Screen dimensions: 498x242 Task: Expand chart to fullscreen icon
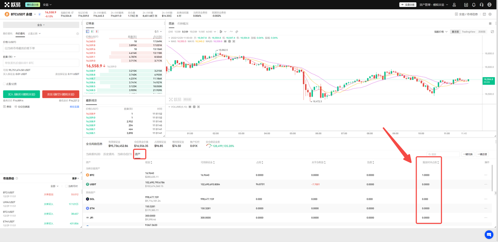click(x=492, y=31)
